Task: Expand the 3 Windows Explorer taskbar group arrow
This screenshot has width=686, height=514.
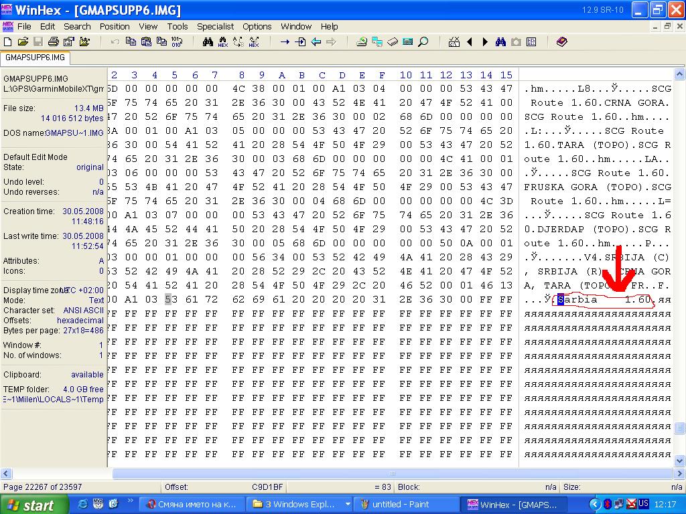Action: coord(347,504)
